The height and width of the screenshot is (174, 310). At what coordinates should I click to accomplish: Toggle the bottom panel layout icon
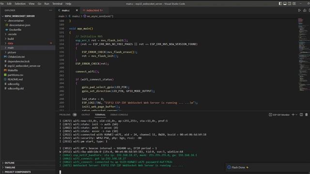[285, 3]
